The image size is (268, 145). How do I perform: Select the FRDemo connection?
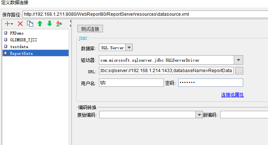[x=36, y=33]
